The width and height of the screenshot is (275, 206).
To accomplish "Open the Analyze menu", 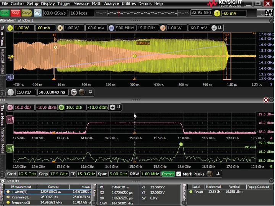I will pos(112,3).
